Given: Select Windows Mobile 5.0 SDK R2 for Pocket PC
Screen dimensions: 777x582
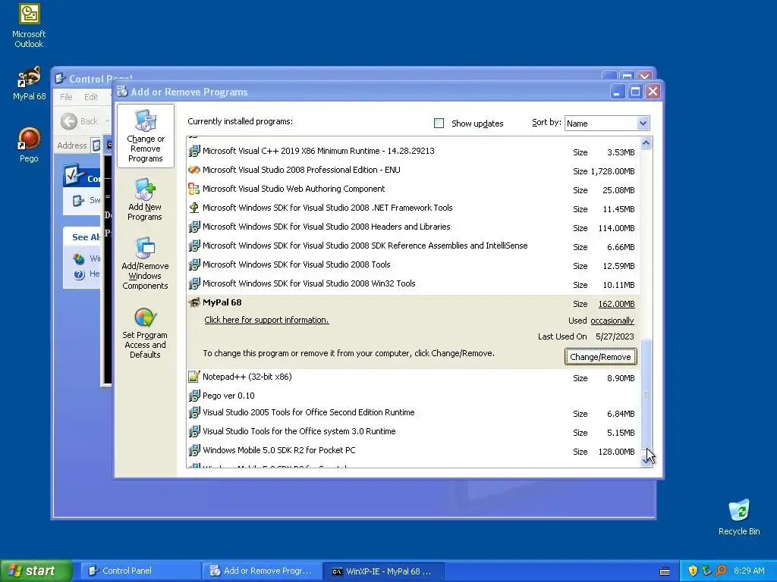Looking at the screenshot, I should (x=412, y=451).
